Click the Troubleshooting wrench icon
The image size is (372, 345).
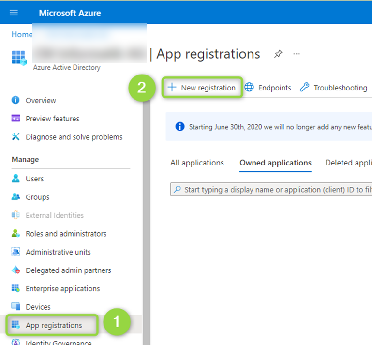click(304, 87)
